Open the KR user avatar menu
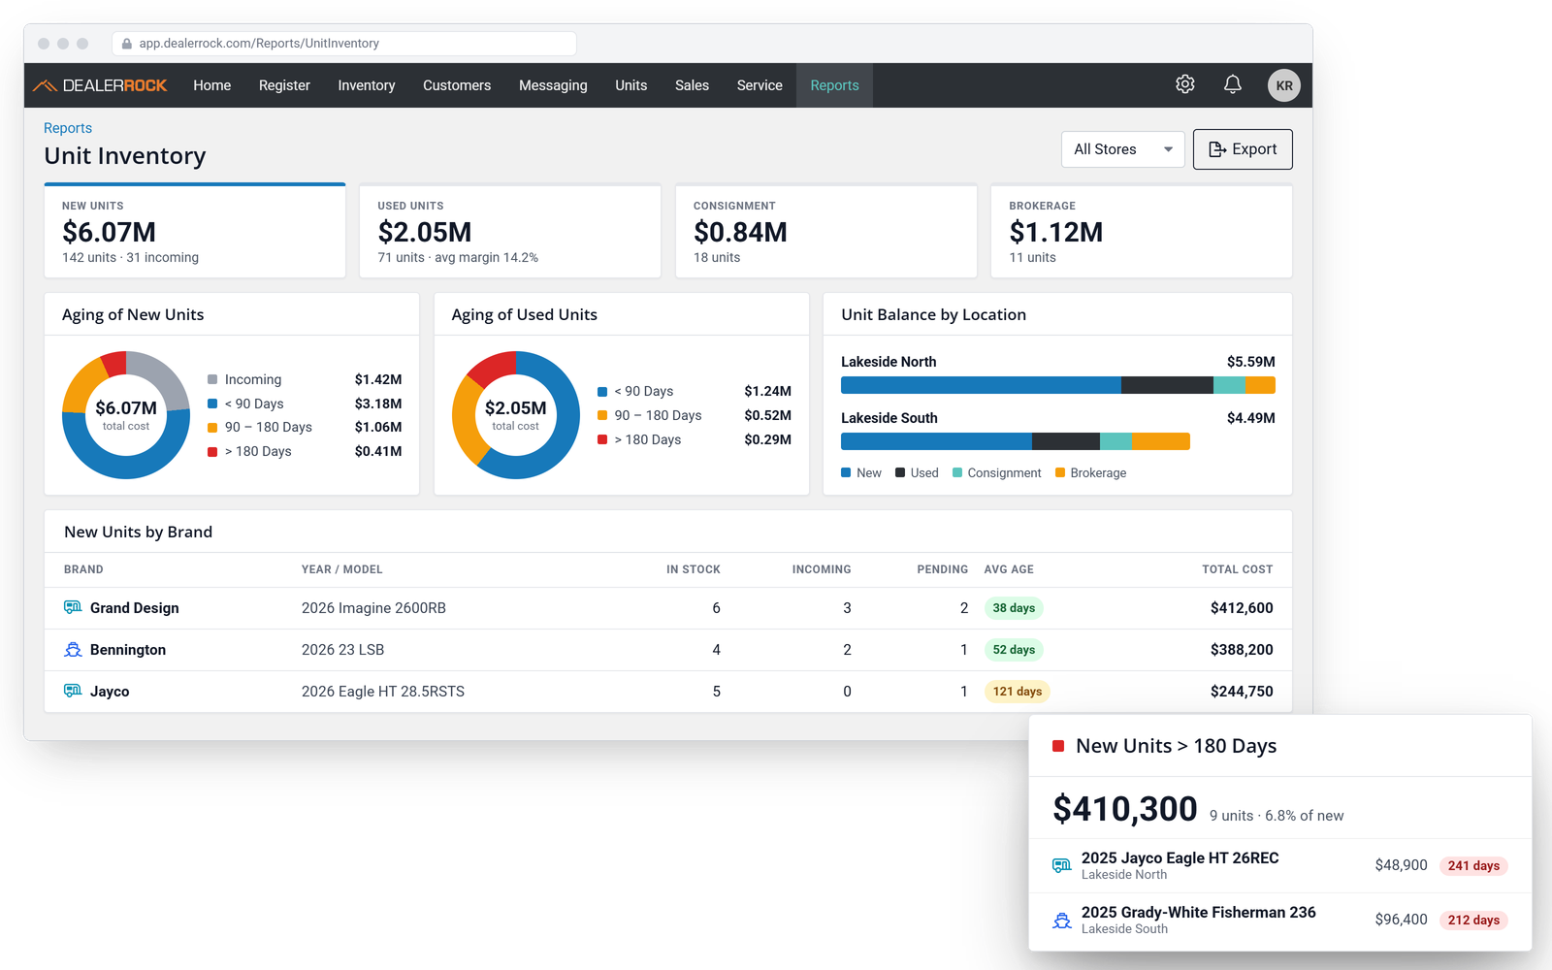This screenshot has height=970, width=1552. coord(1284,85)
